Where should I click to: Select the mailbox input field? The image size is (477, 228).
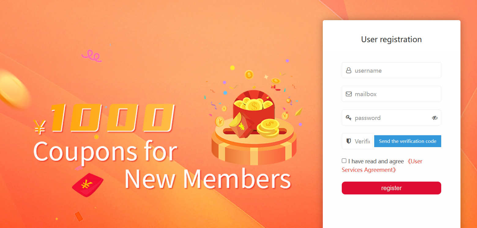[391, 94]
